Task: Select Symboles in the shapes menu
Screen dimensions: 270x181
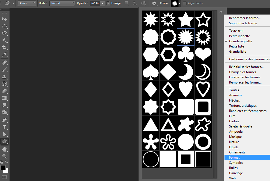Action: [x=236, y=163]
